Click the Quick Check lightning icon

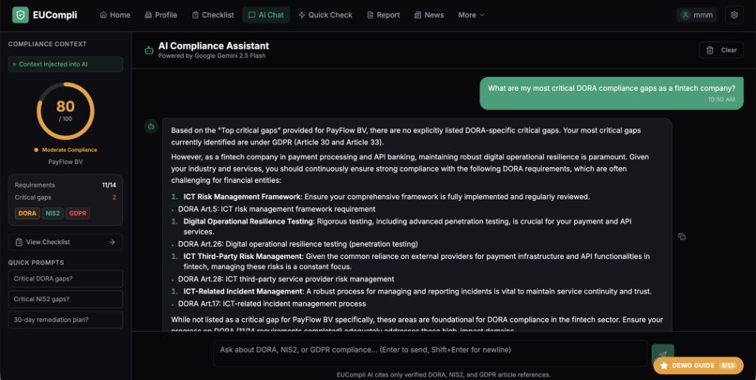pos(302,15)
